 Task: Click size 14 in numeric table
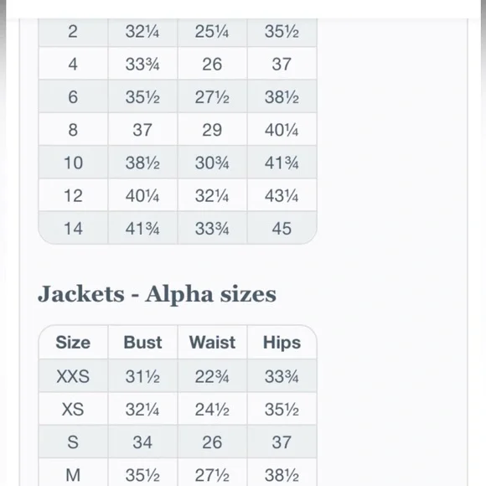[x=73, y=229]
